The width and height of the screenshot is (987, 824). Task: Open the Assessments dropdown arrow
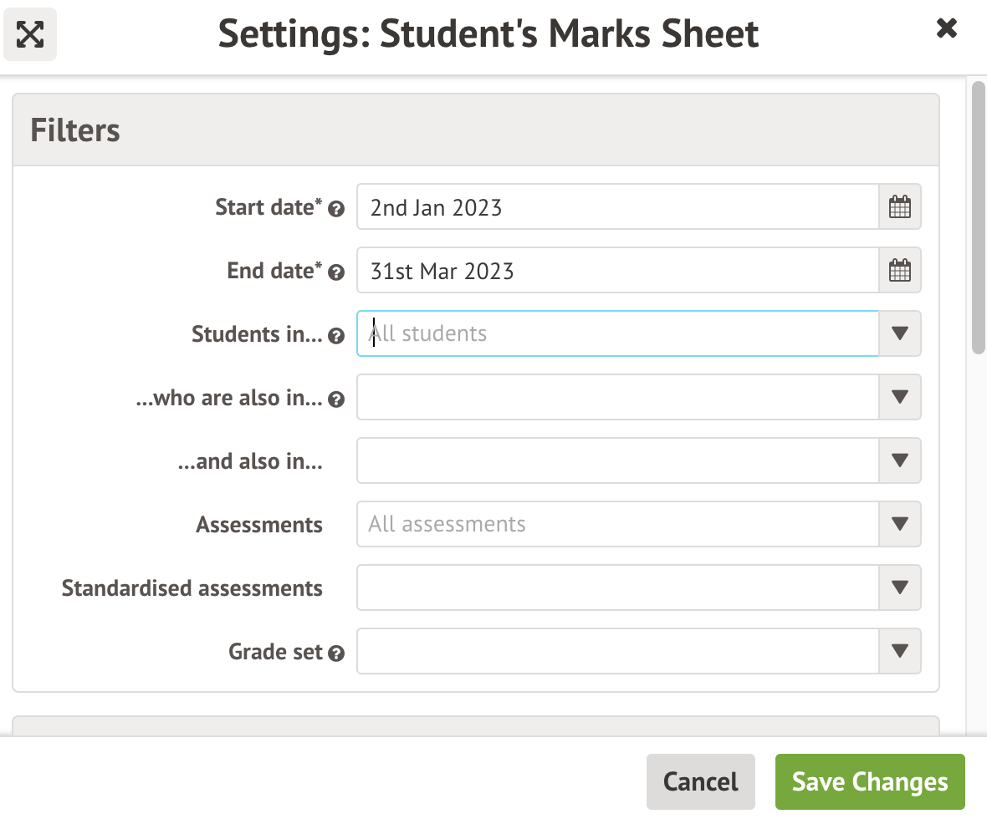900,524
